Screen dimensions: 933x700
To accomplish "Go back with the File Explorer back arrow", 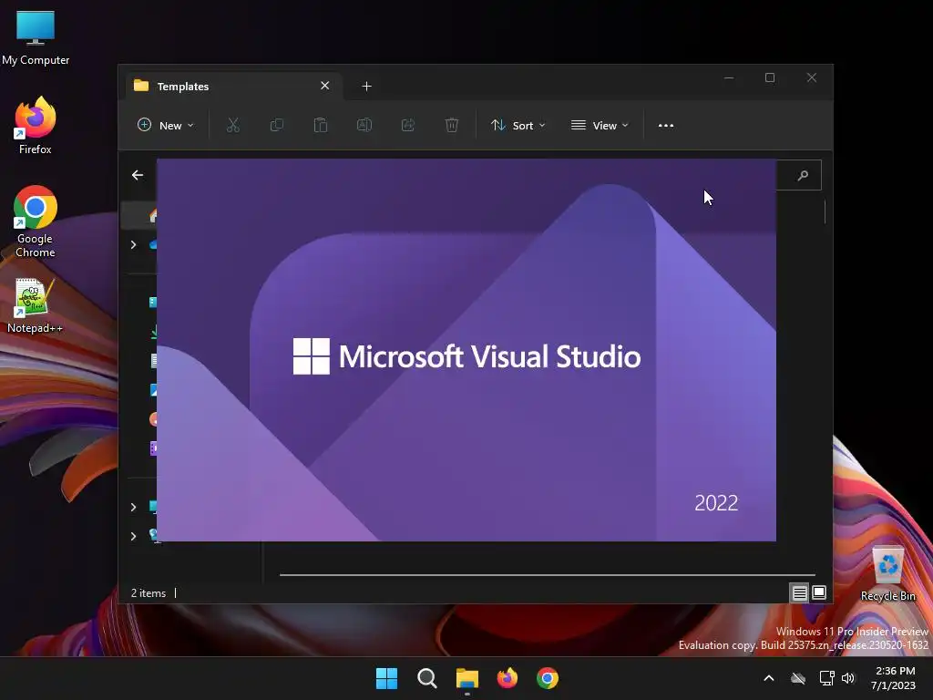I will coord(138,175).
